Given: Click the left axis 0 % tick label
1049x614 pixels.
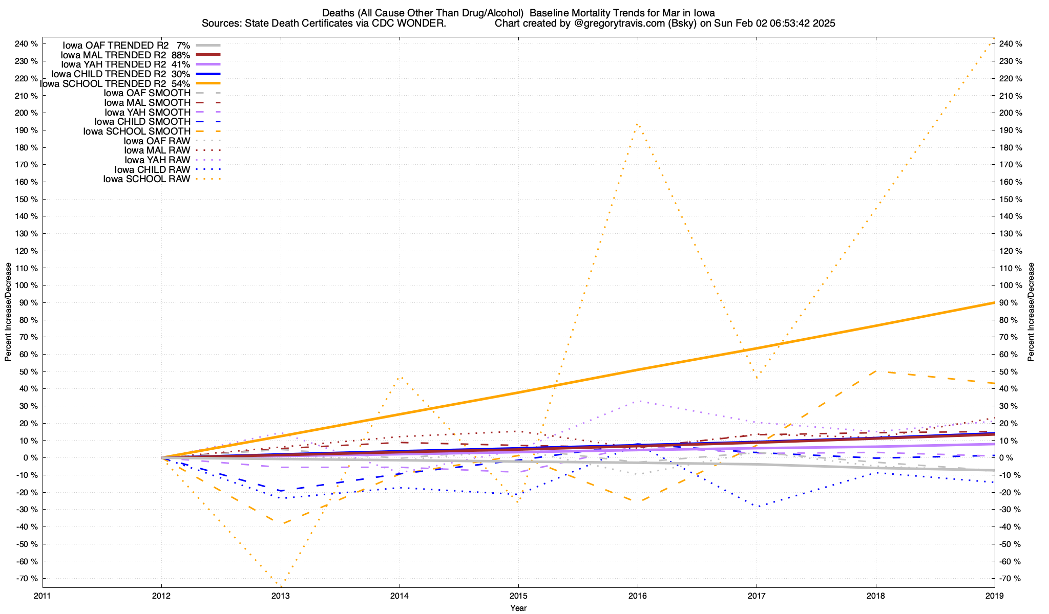Looking at the screenshot, I should (x=31, y=458).
